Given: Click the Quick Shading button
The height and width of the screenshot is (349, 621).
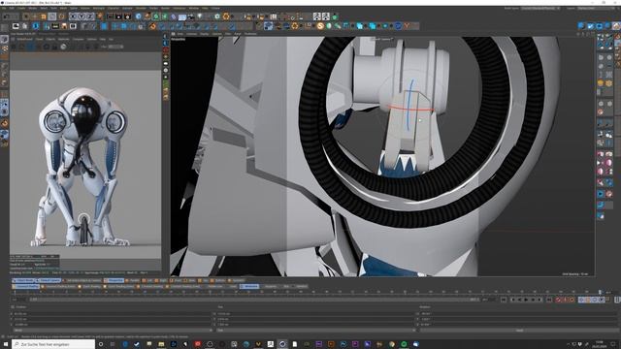Looking at the screenshot, I should click(90, 287).
